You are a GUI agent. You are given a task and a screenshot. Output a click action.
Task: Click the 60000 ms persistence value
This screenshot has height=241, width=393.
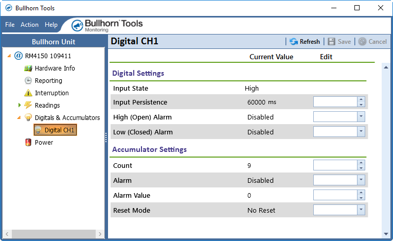click(262, 102)
